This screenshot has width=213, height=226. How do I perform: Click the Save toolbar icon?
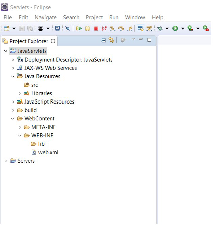22,28
